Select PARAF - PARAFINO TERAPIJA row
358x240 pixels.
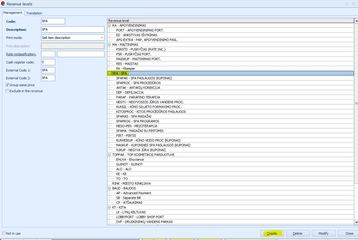click(x=230, y=97)
